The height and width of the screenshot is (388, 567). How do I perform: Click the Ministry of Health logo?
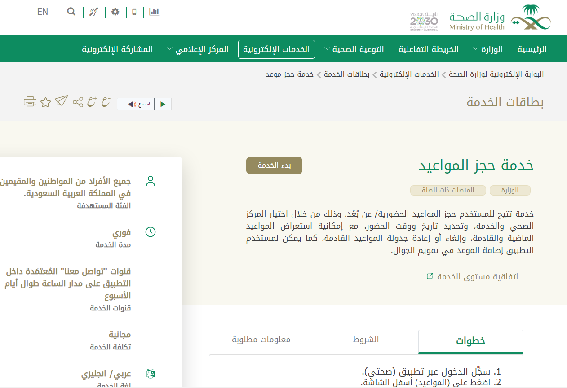(x=500, y=18)
